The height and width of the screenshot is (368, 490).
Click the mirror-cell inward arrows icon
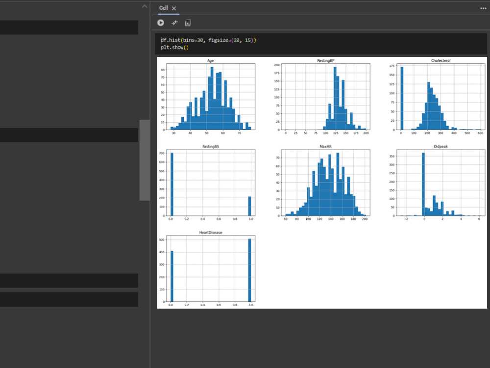click(175, 23)
